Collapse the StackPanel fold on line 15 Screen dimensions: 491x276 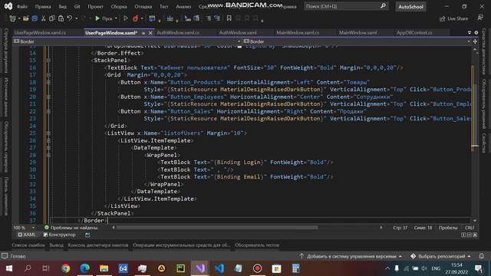pyautogui.click(x=48, y=61)
